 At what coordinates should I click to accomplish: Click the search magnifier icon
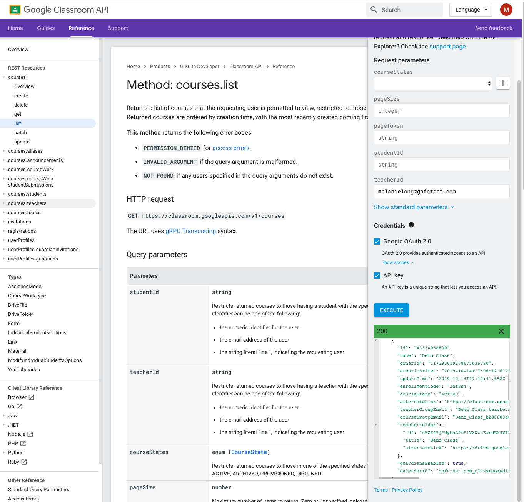(x=374, y=10)
